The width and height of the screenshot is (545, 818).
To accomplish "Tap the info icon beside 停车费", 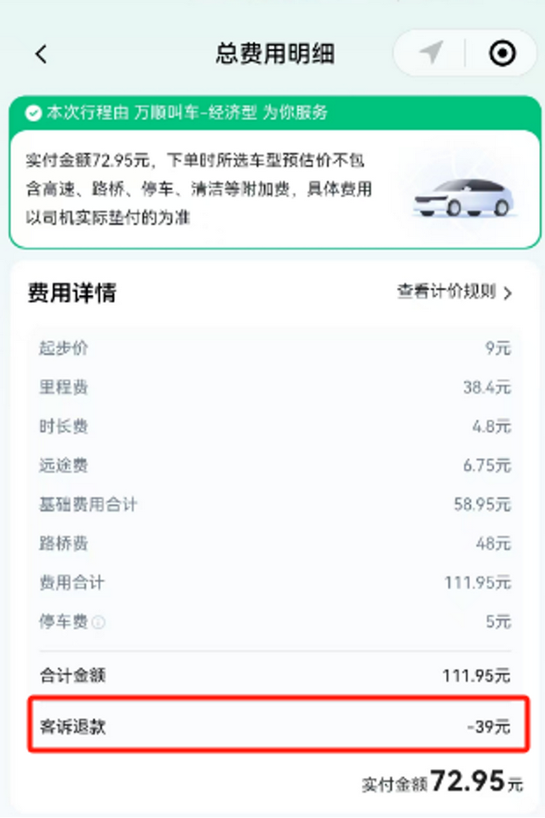I will 98,622.
